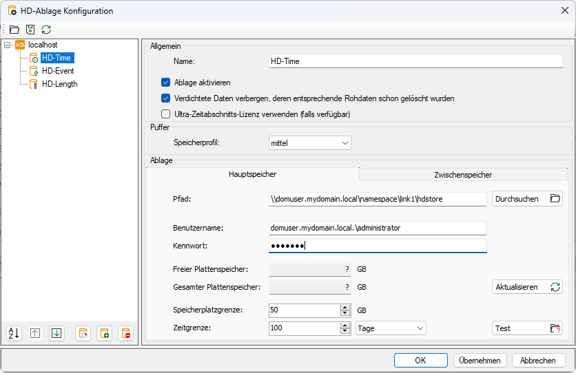The height and width of the screenshot is (373, 576).
Task: Add a new store with green plus
Action: tap(104, 333)
